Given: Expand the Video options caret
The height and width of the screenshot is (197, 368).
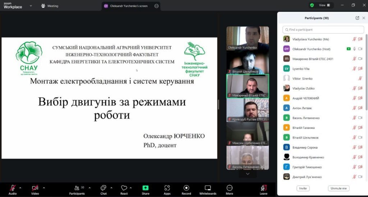Looking at the screenshot, I should click(x=44, y=188).
